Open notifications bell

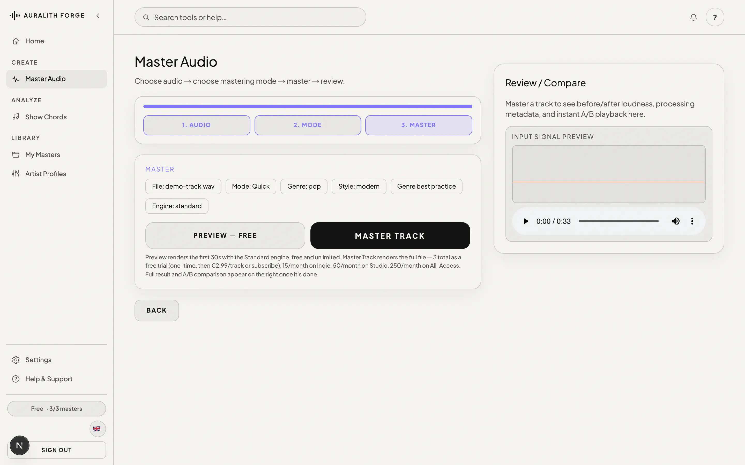tap(693, 17)
